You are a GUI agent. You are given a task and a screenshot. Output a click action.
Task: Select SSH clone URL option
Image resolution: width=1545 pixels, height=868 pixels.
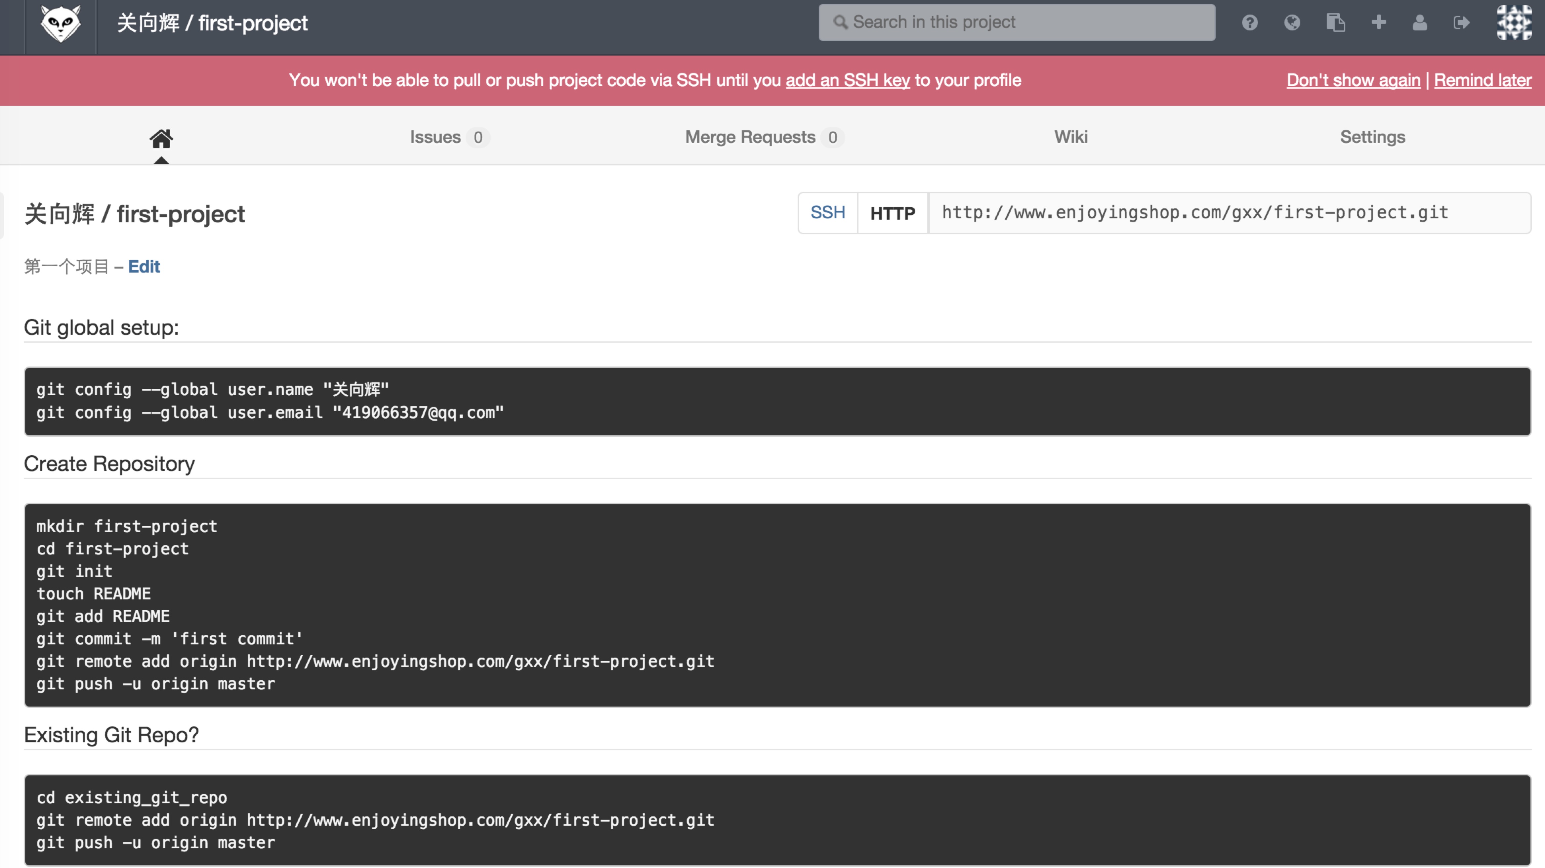pyautogui.click(x=828, y=213)
